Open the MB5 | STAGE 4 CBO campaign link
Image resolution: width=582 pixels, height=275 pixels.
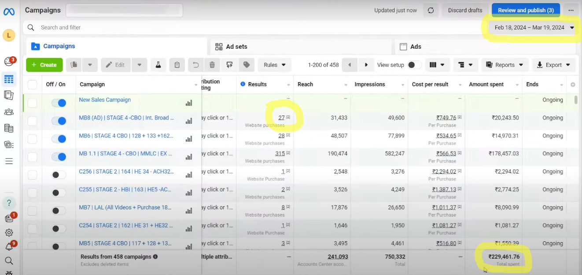pos(125,243)
